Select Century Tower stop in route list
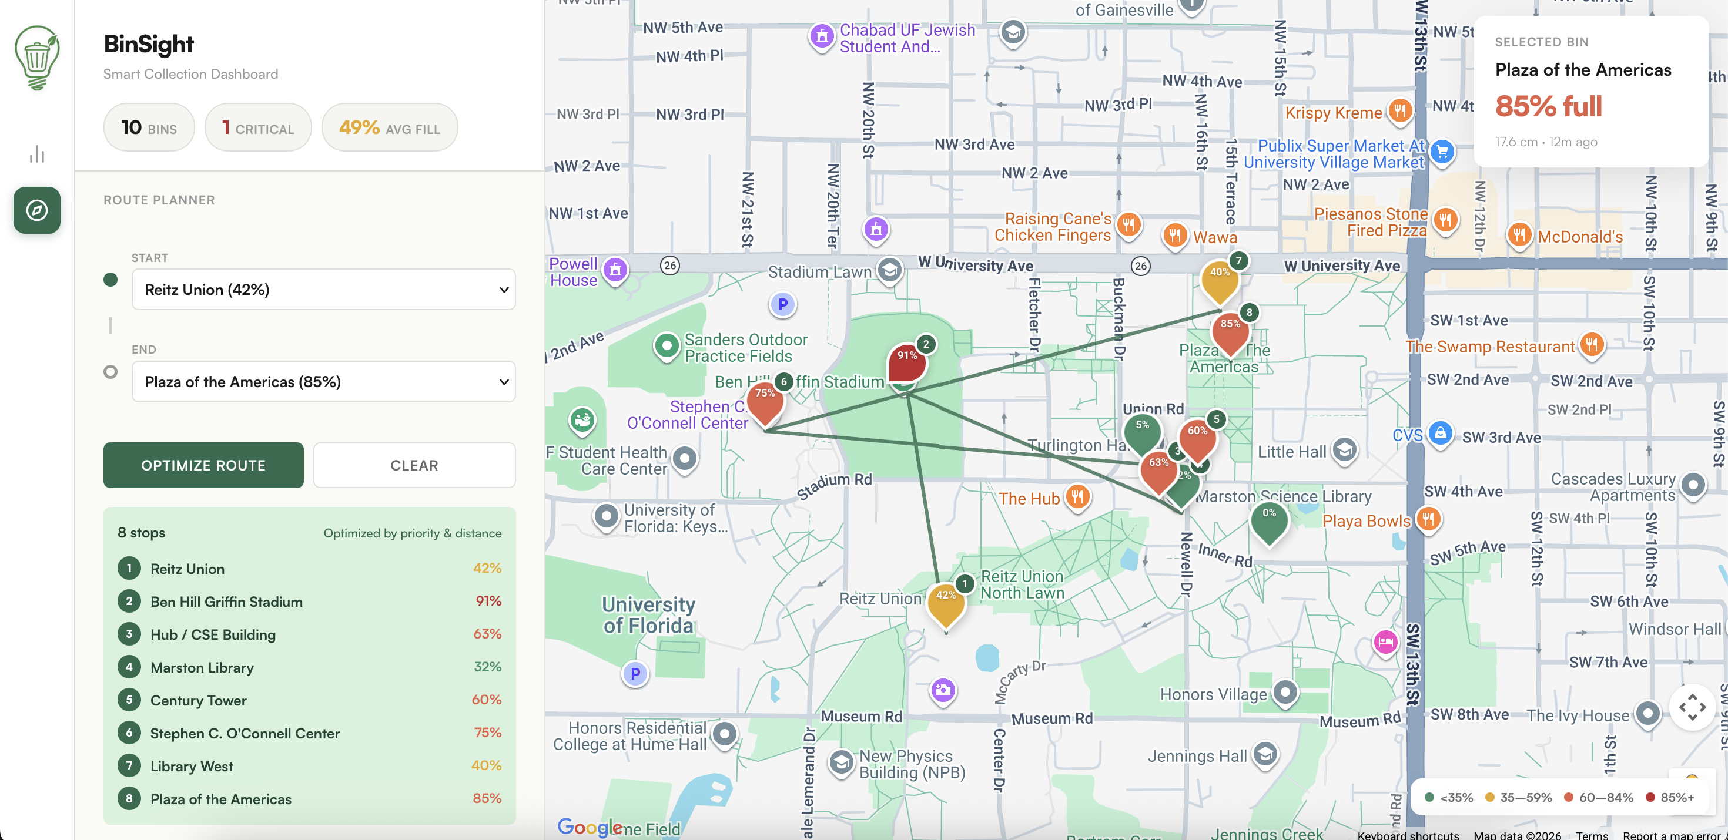This screenshot has width=1728, height=840. [198, 701]
